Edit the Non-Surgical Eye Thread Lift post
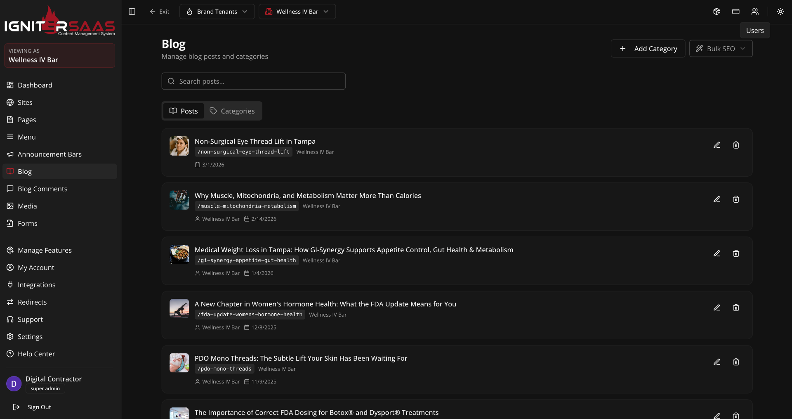 click(x=717, y=145)
